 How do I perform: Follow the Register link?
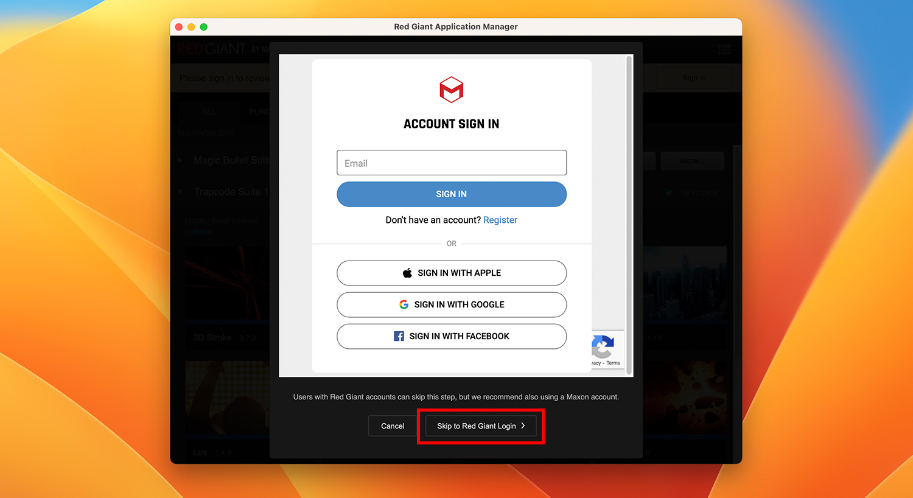pos(500,220)
